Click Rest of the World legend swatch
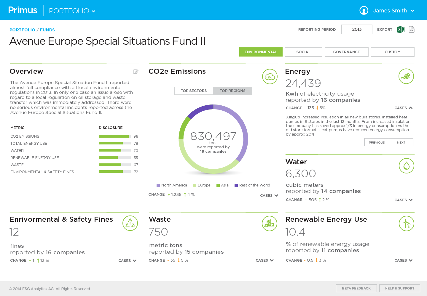The width and height of the screenshot is (427, 296). click(236, 186)
